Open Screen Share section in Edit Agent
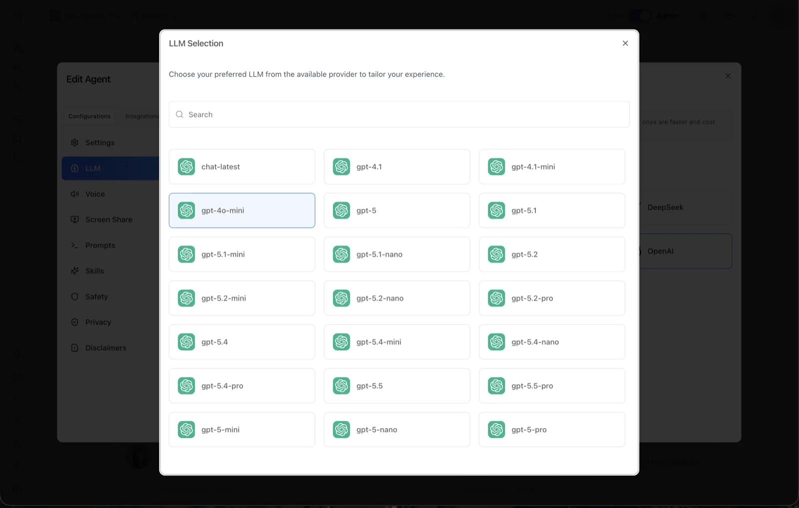The width and height of the screenshot is (799, 508). pos(111,220)
